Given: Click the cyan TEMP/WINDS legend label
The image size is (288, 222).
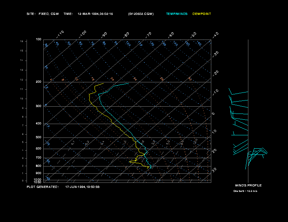Looking at the screenshot, I should click(x=177, y=14).
